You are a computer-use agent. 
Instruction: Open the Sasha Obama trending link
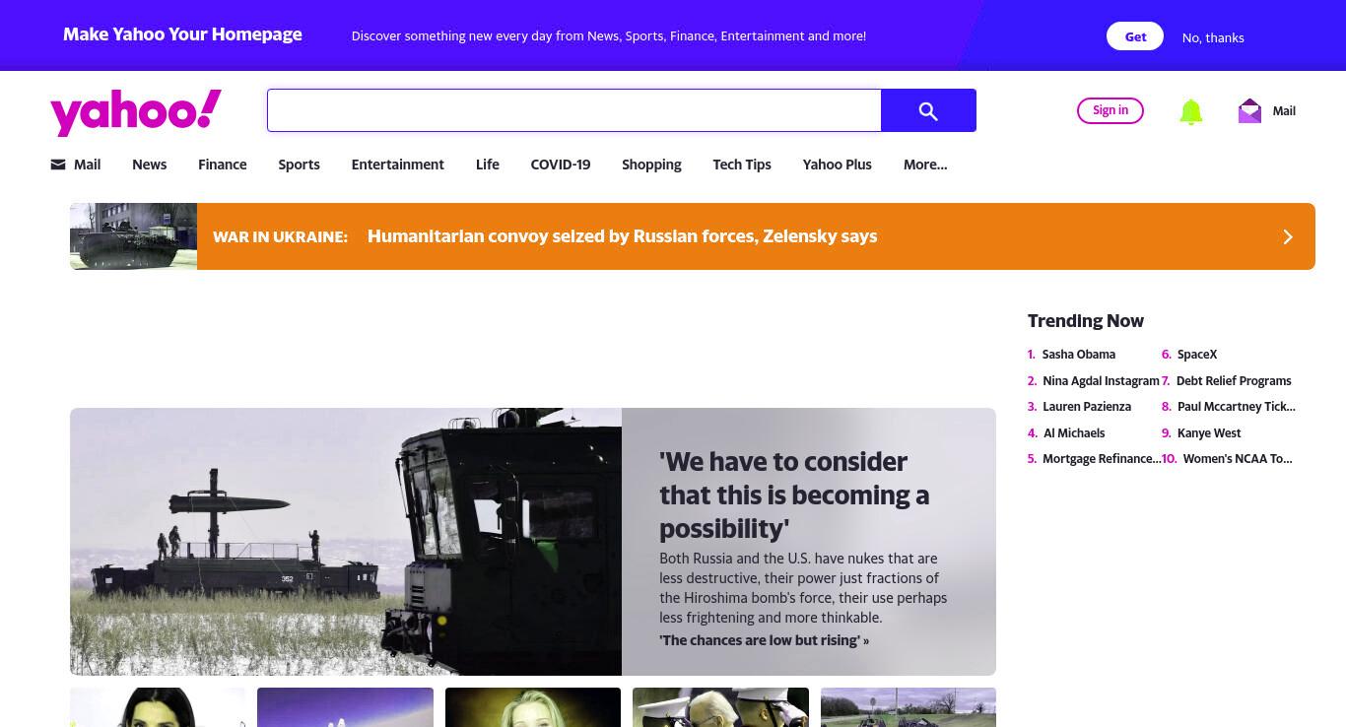coord(1079,355)
